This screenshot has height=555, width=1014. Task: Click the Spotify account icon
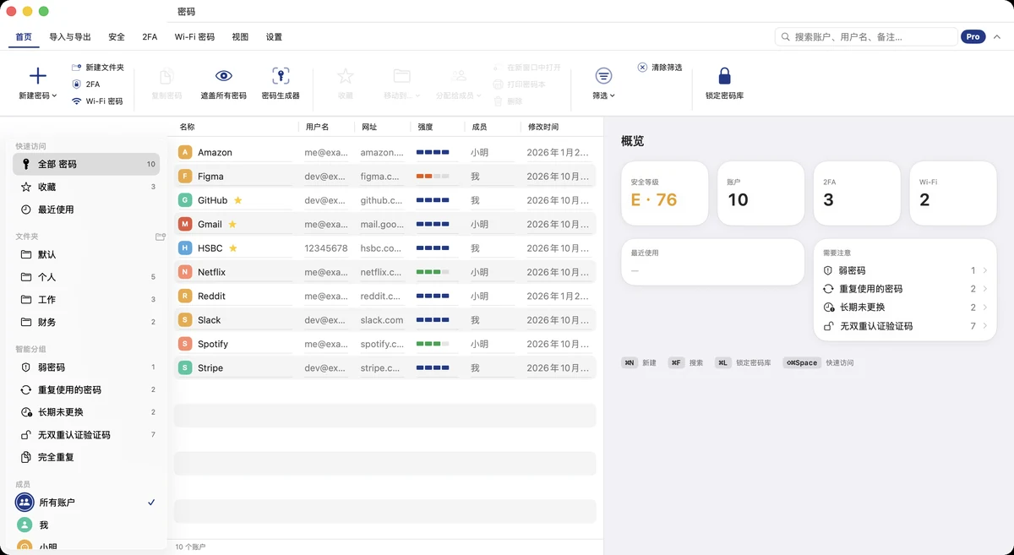(185, 344)
